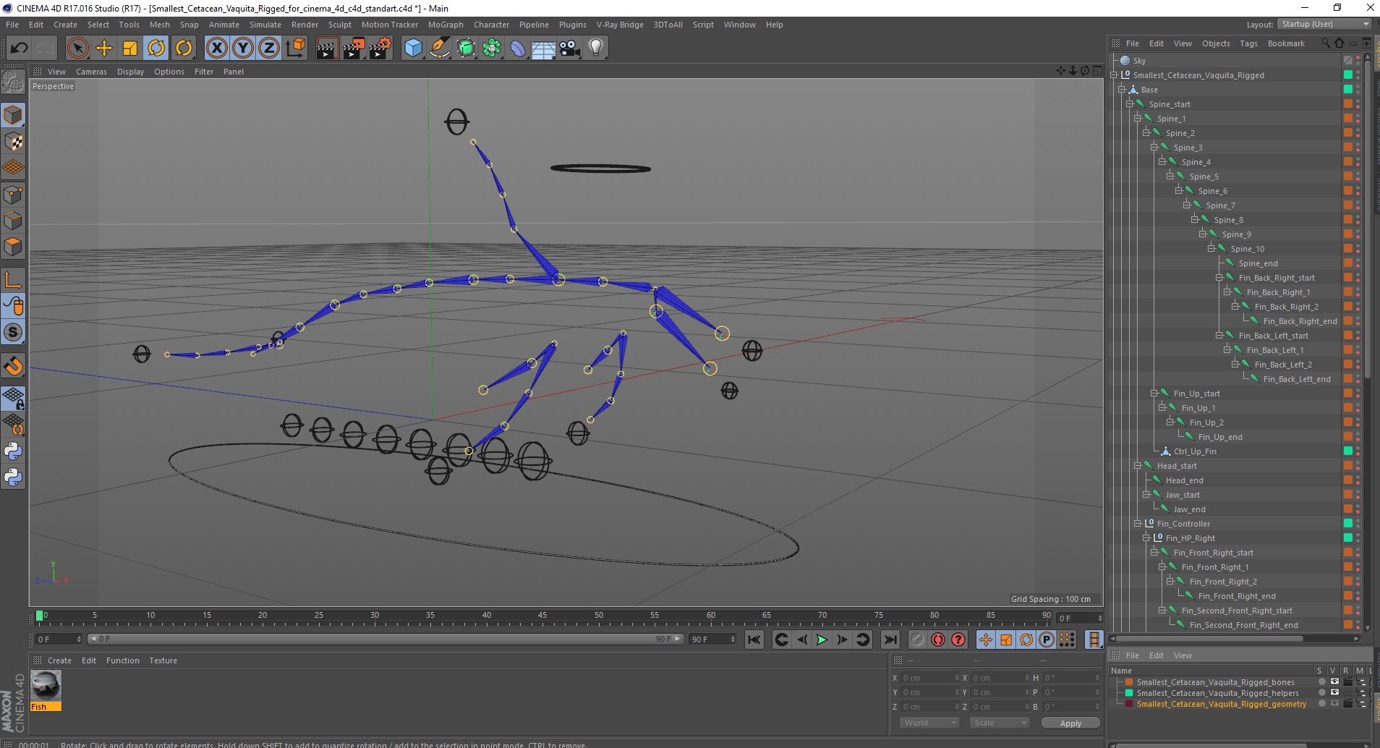
Task: Collapse the Fin_Controller node
Action: point(1138,524)
